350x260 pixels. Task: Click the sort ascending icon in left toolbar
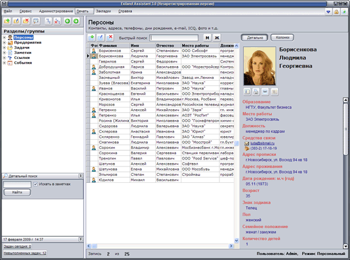(x=48, y=21)
